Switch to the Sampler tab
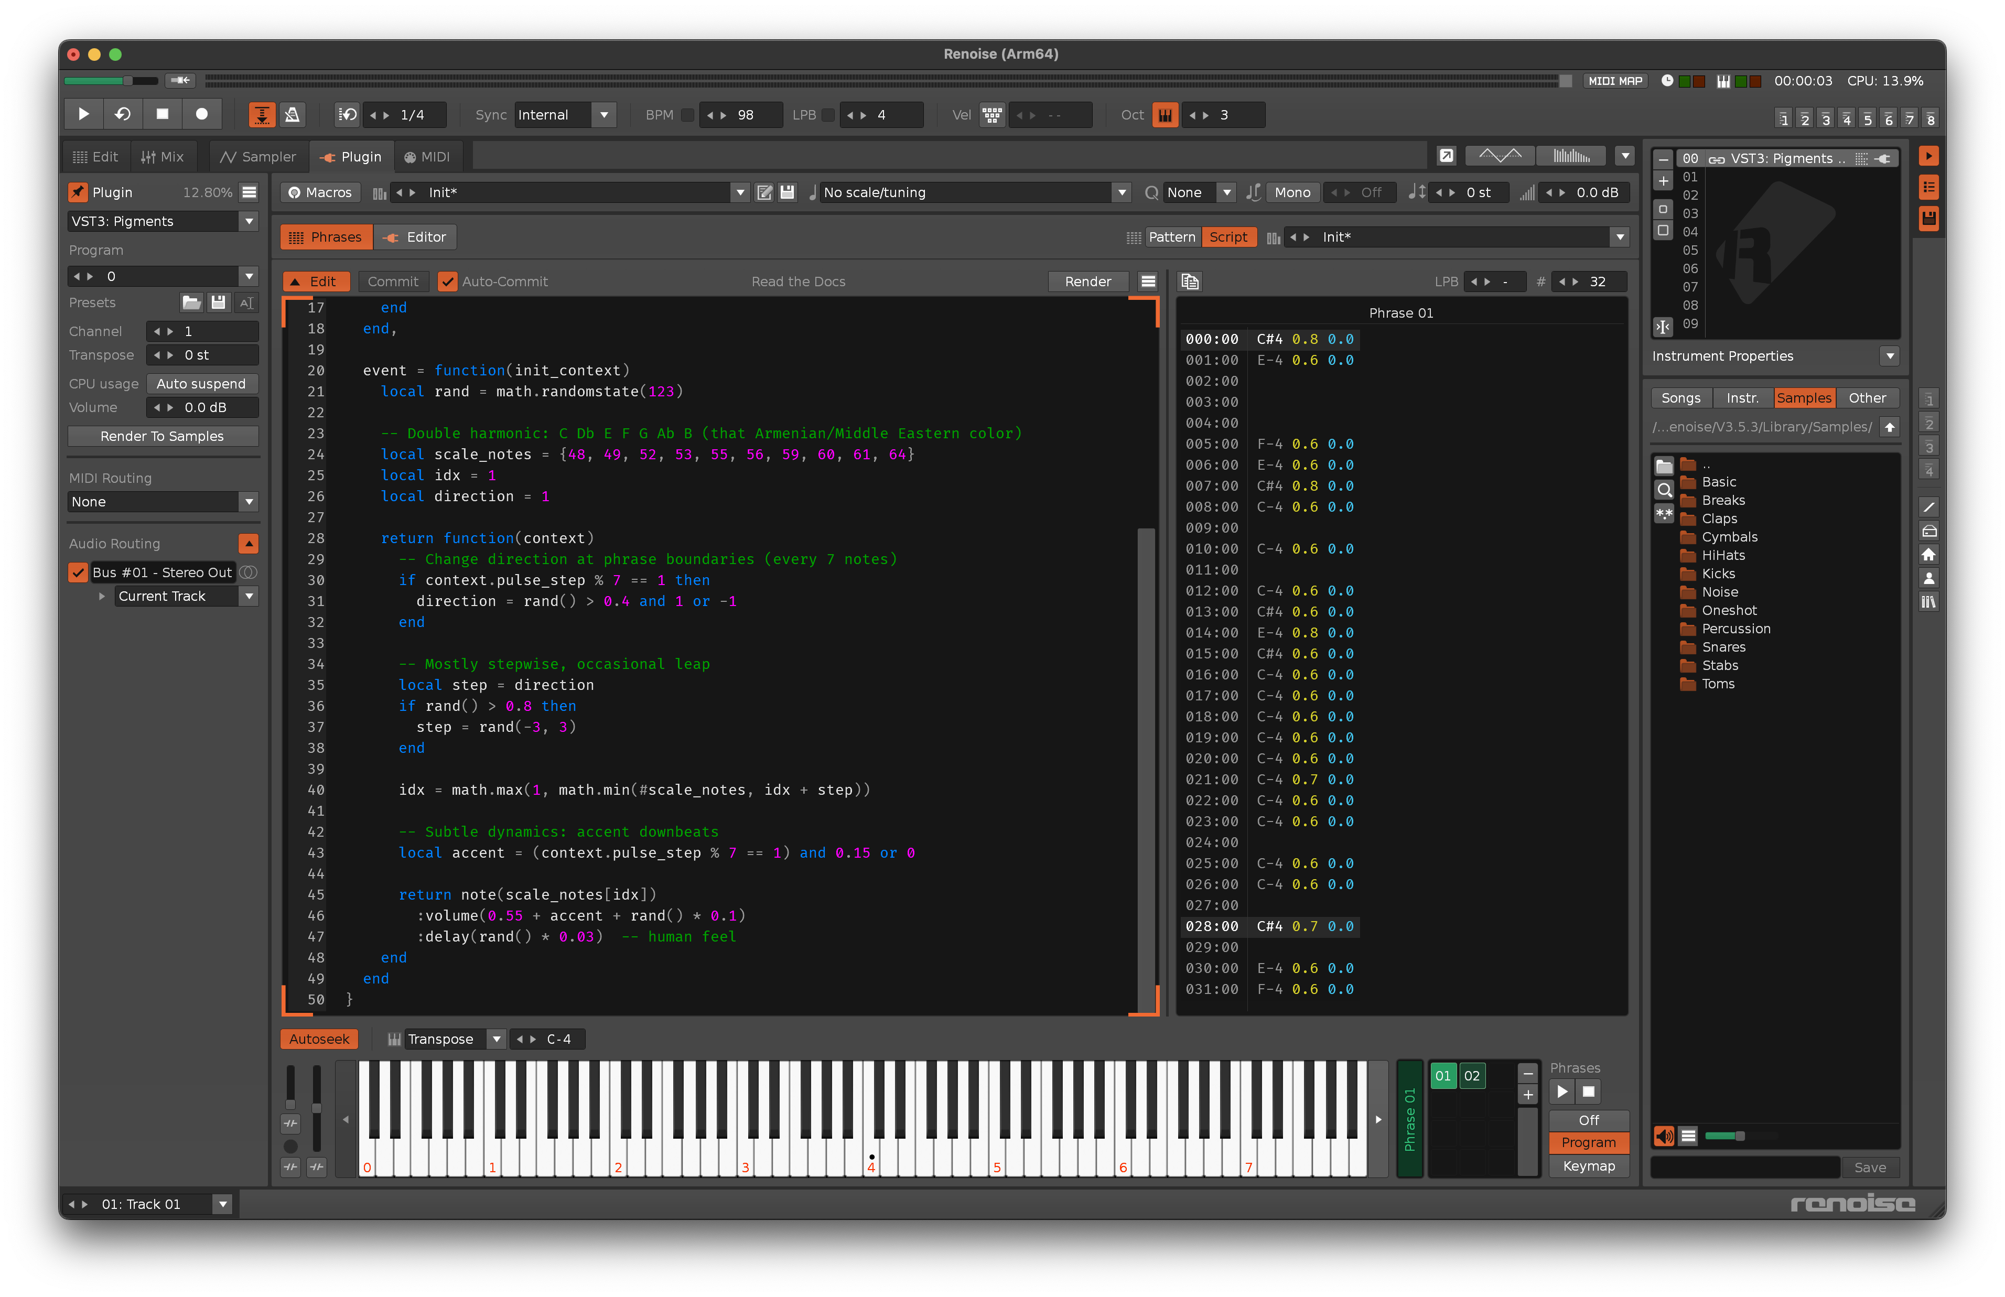This screenshot has height=1297, width=2005. tap(257, 157)
